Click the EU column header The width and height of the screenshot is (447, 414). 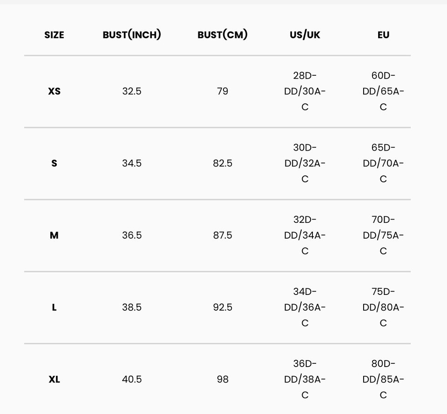383,35
